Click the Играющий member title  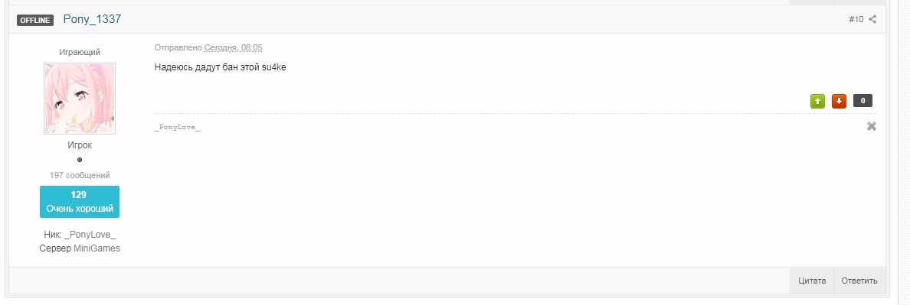click(x=80, y=52)
